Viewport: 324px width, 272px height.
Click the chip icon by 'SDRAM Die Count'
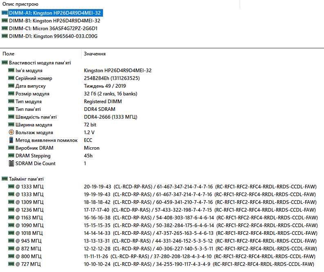point(11,163)
